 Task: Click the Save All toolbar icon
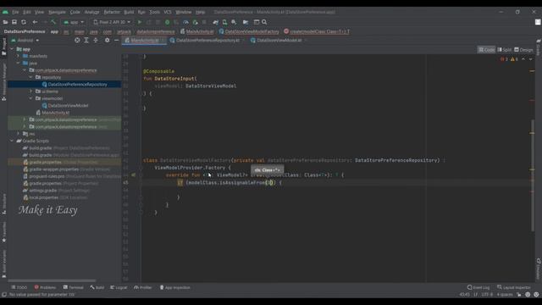14,22
